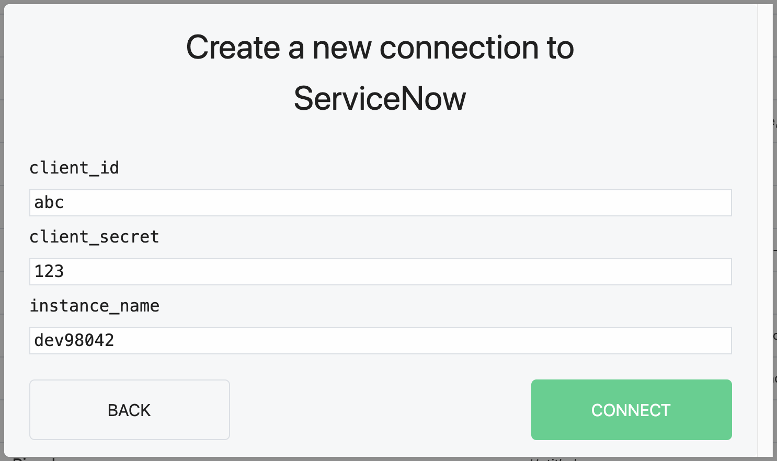This screenshot has height=461, width=777.
Task: Click the value '123' in client_secret
Action: pos(49,271)
